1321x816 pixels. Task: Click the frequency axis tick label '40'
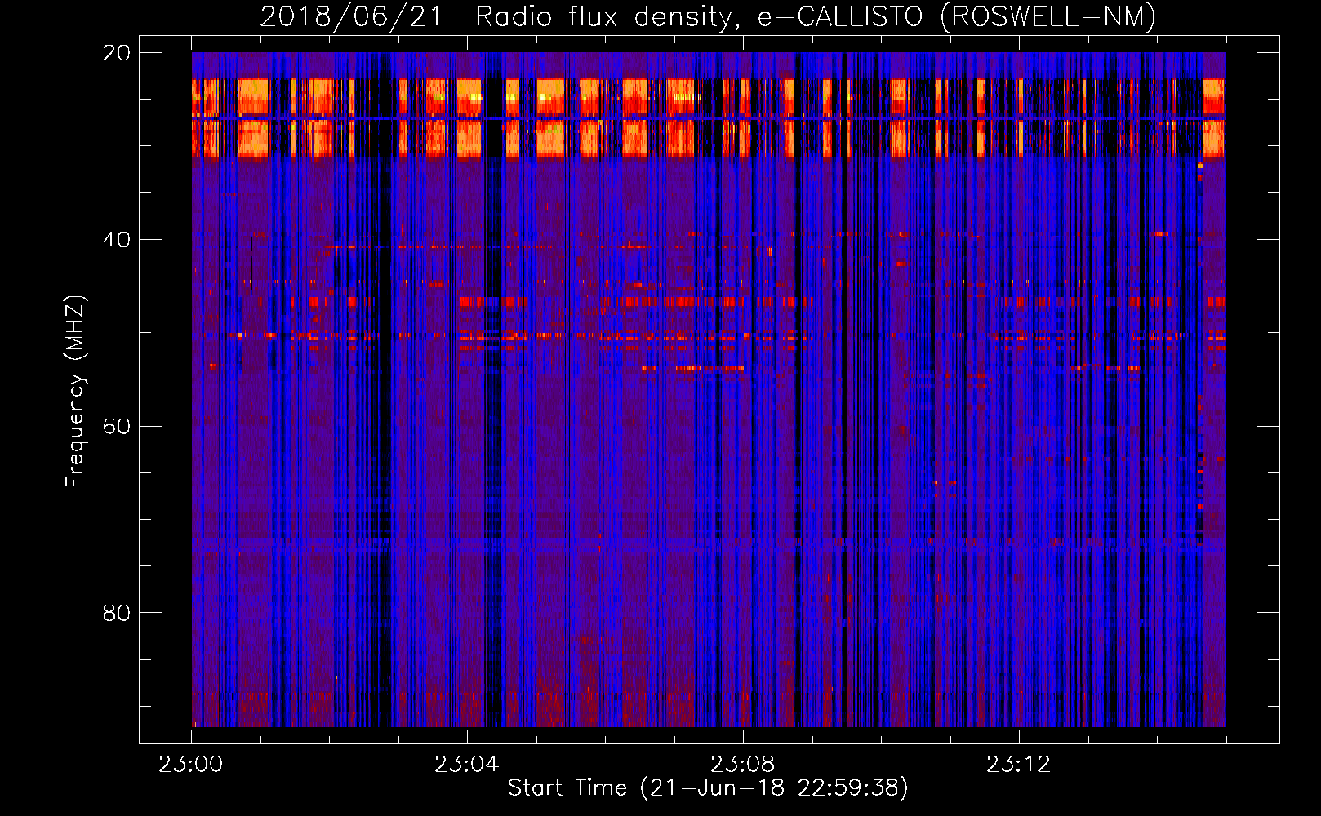(117, 240)
